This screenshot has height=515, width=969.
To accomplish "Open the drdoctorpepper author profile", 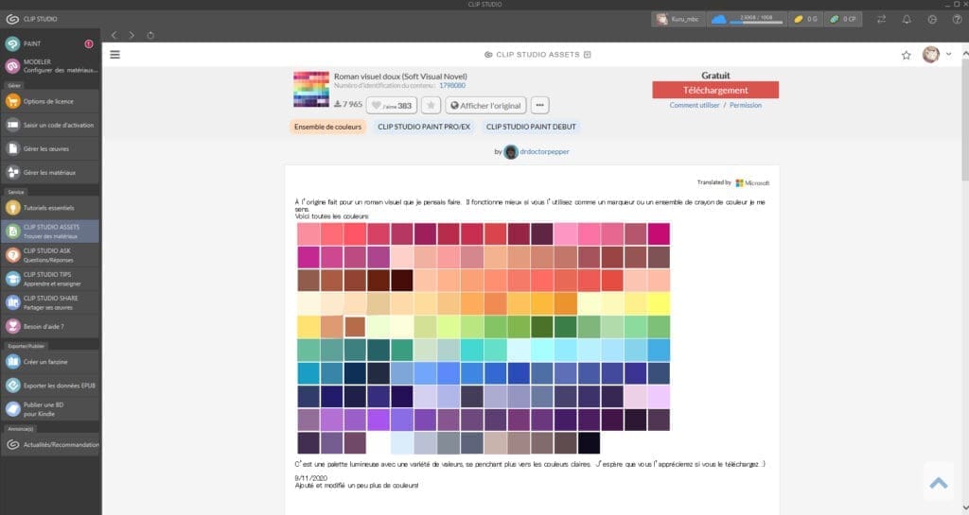I will [544, 152].
